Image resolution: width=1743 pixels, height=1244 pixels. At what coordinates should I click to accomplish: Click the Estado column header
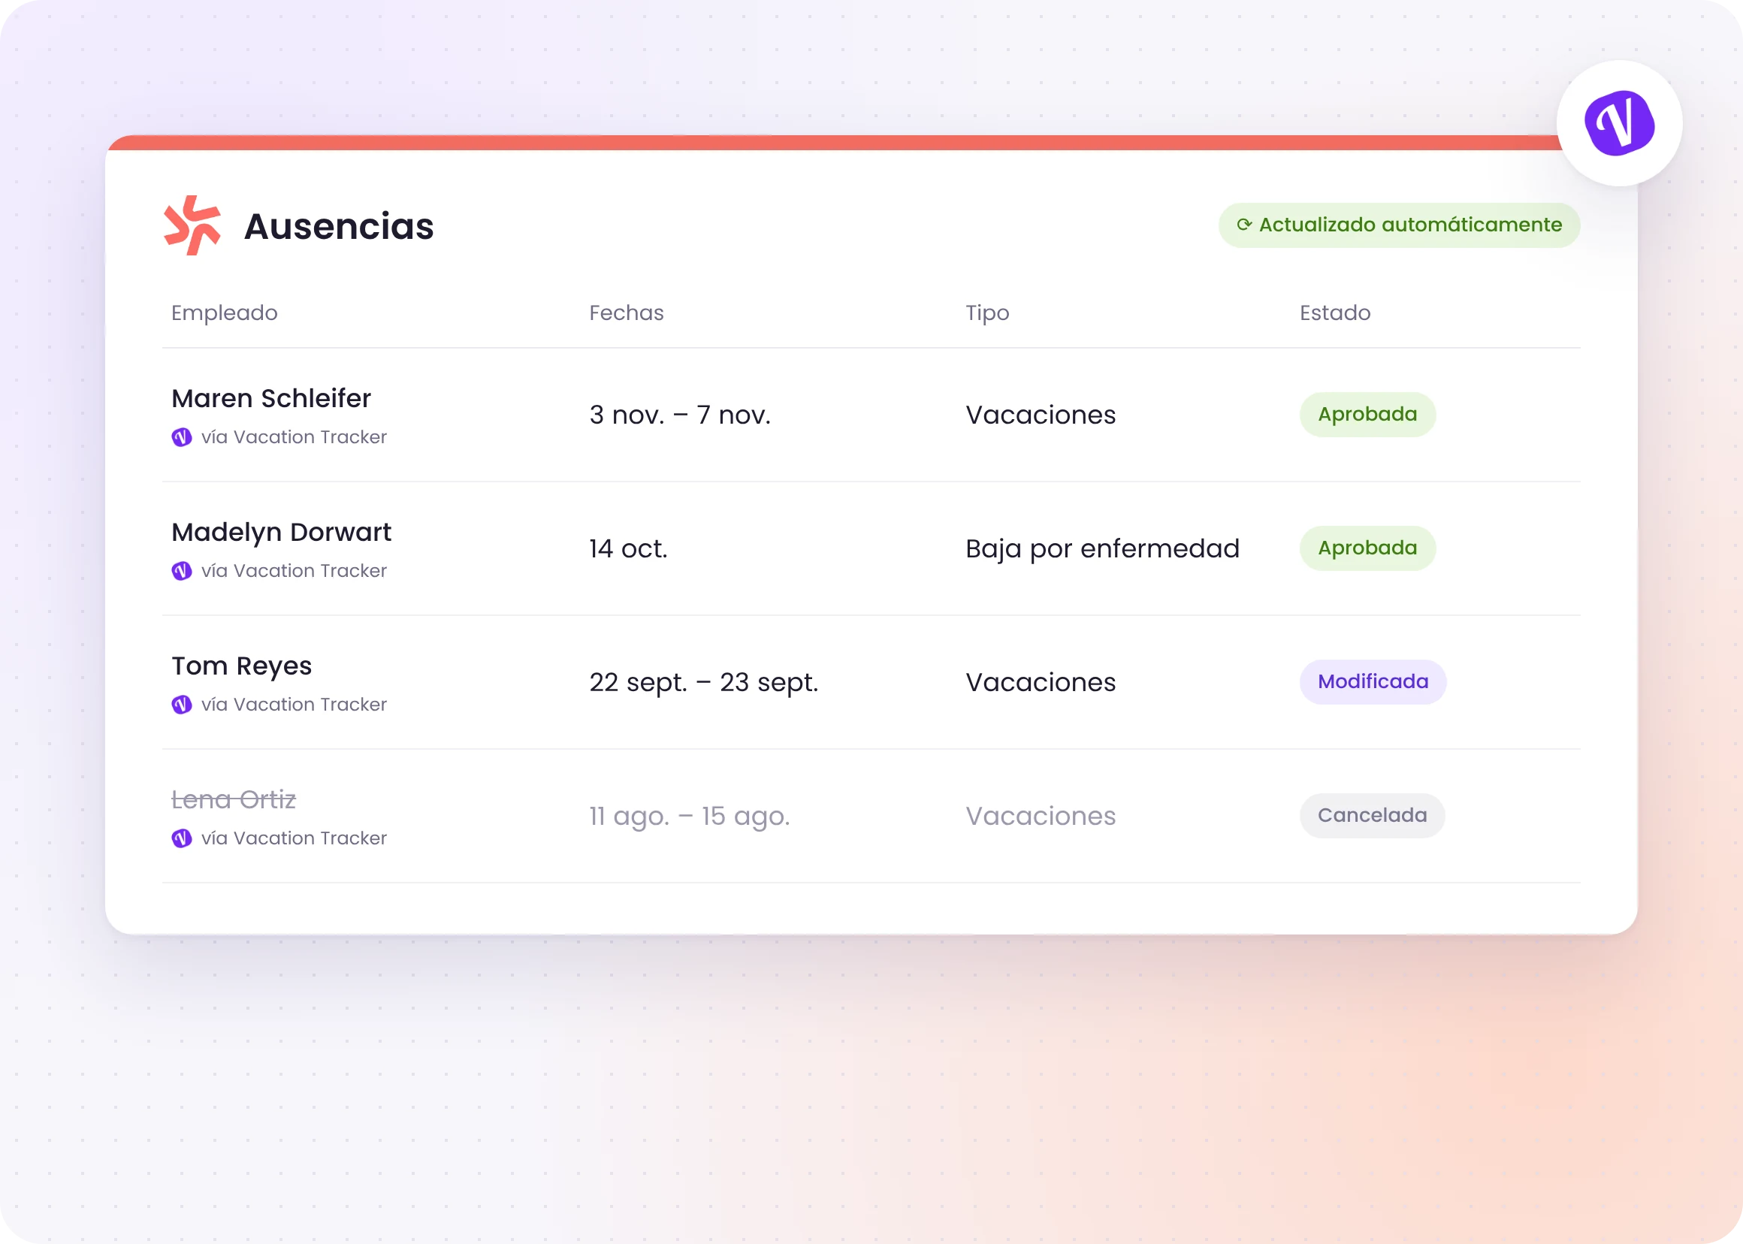[1334, 313]
